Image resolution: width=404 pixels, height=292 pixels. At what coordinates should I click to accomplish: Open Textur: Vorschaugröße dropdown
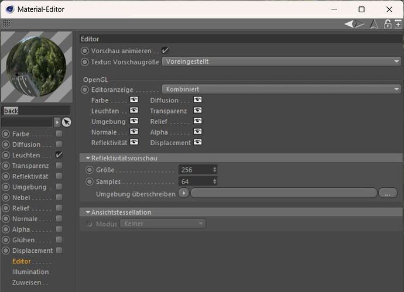click(x=282, y=61)
